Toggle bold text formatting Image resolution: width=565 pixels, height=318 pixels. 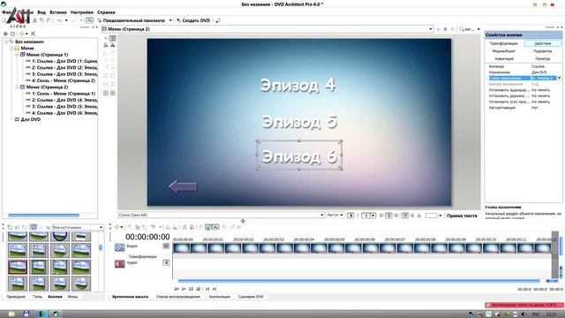tap(350, 216)
